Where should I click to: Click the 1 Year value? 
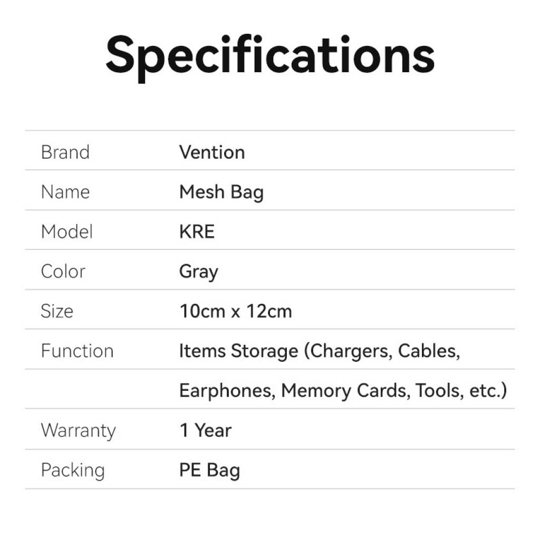click(x=206, y=430)
